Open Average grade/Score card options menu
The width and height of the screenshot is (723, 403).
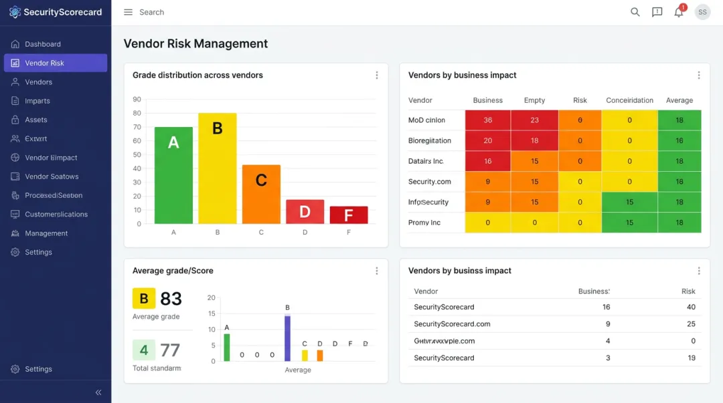(x=377, y=271)
